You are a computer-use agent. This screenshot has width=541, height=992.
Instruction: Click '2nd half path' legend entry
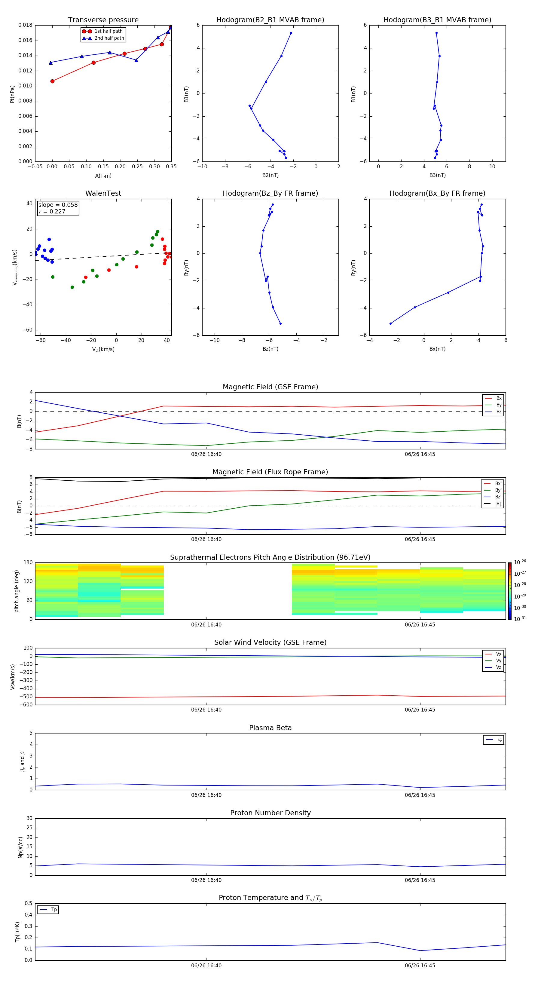pyautogui.click(x=103, y=38)
